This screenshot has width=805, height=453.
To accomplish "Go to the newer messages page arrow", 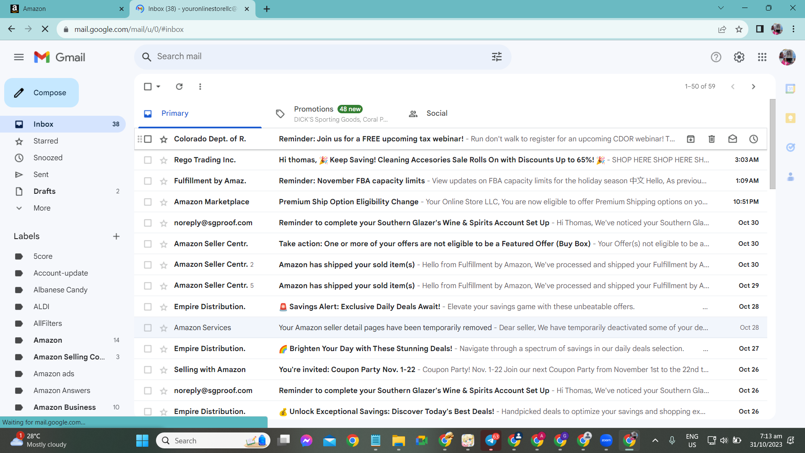I will coord(733,86).
